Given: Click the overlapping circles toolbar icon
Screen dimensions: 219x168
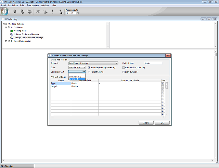Looking at the screenshot, I should [38, 12].
